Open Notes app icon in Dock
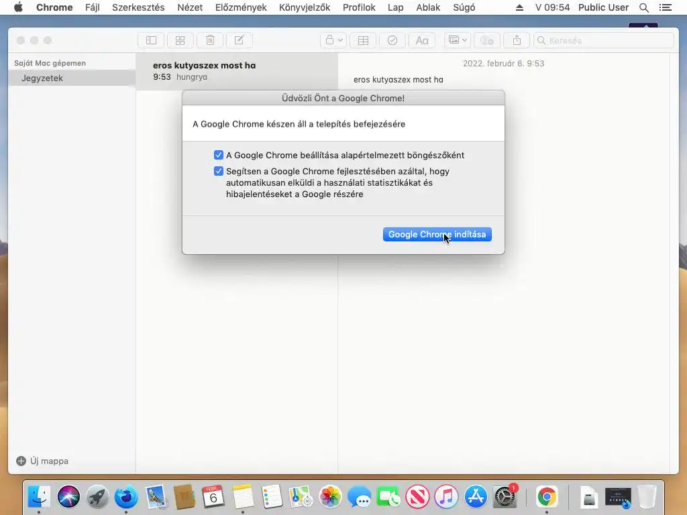 click(x=243, y=497)
